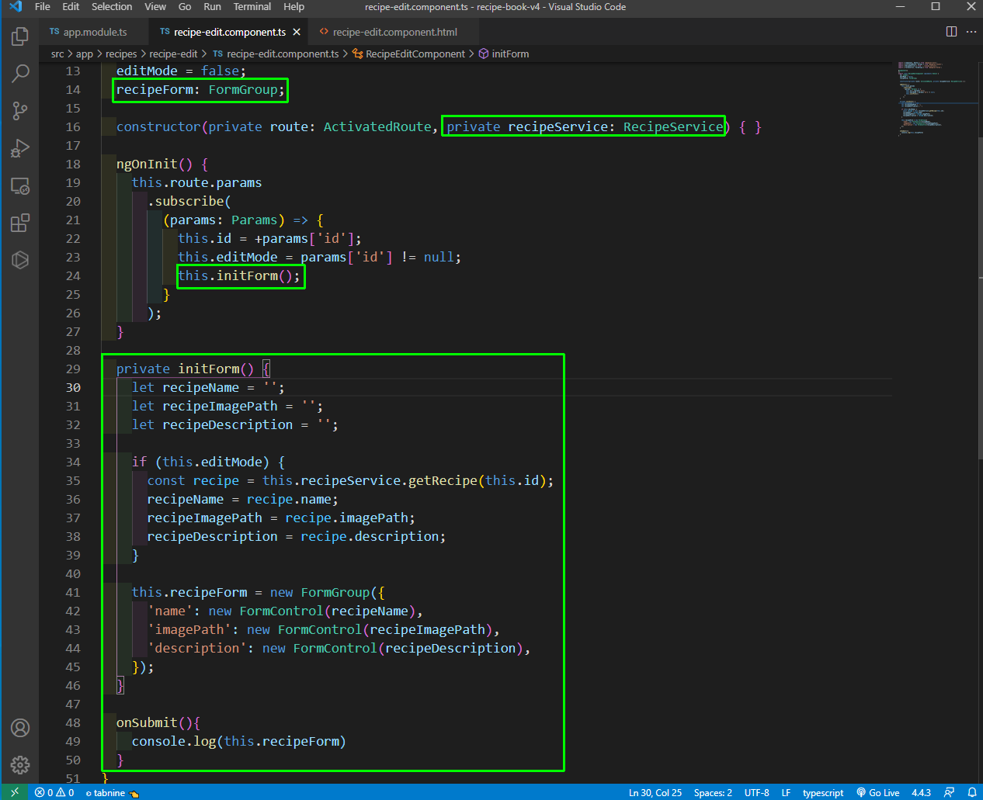The height and width of the screenshot is (800, 983).
Task: Open the Extensions view
Action: pos(20,223)
